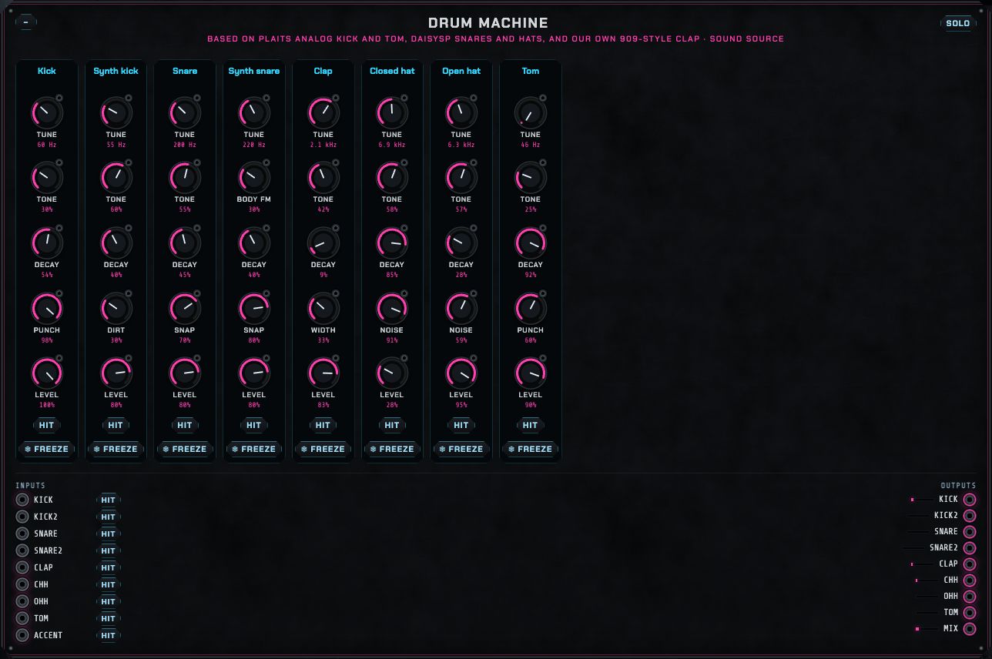Click the MIX output jack
Screen dimensions: 992x659
970,629
